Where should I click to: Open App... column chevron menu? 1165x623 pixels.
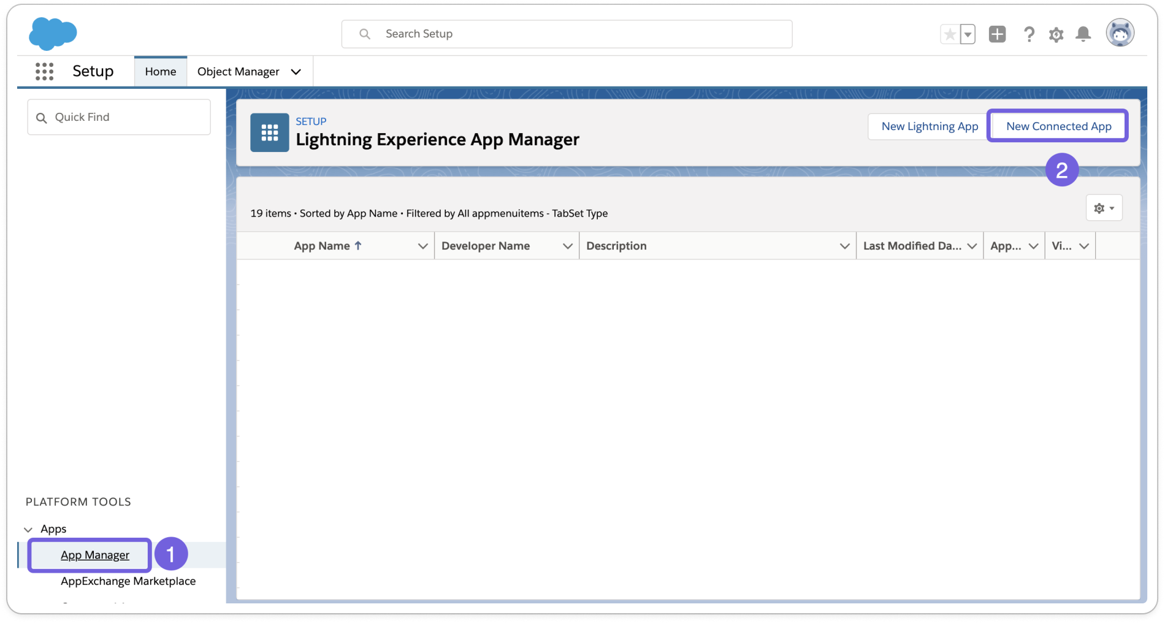(1033, 246)
